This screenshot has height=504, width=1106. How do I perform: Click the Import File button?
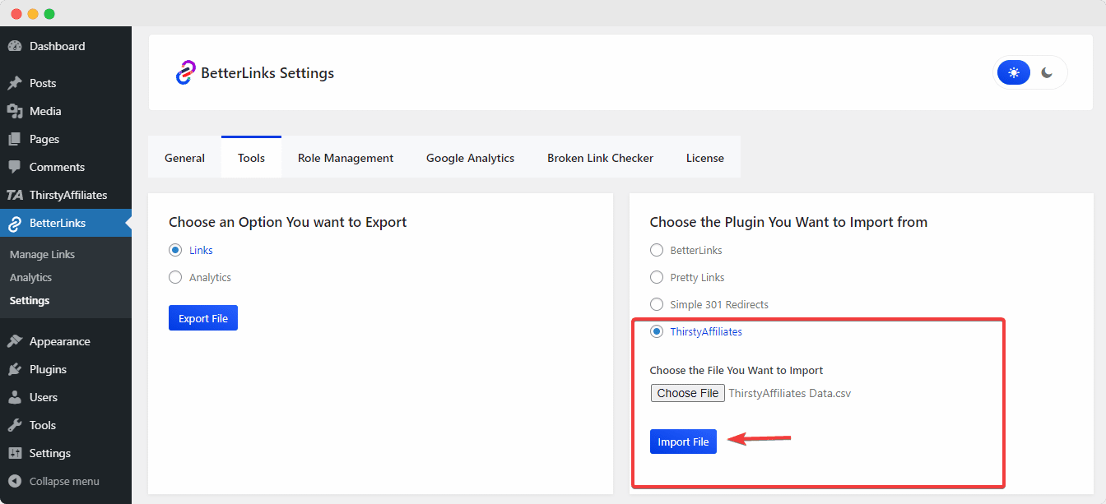tap(683, 442)
